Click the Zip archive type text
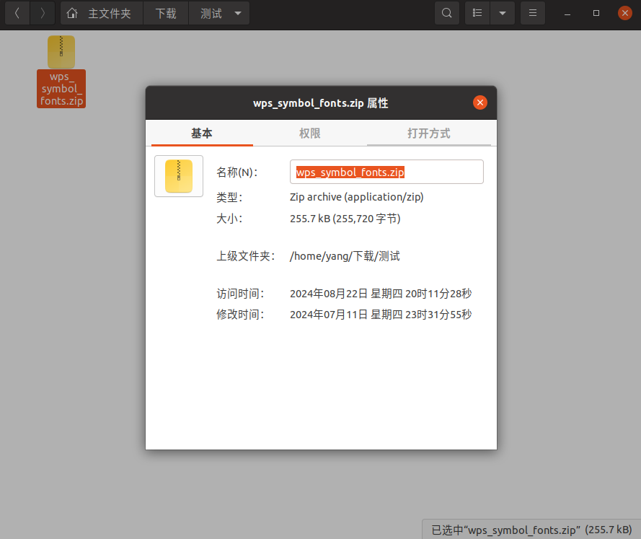The width and height of the screenshot is (641, 539). (356, 197)
